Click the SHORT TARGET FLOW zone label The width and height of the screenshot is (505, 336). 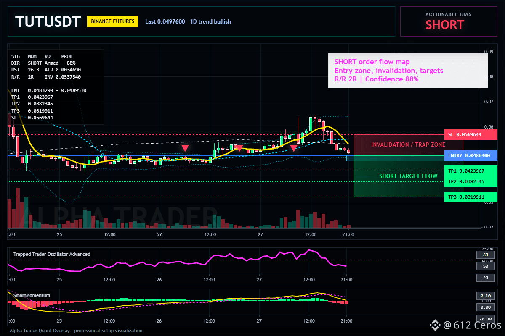[x=408, y=176]
